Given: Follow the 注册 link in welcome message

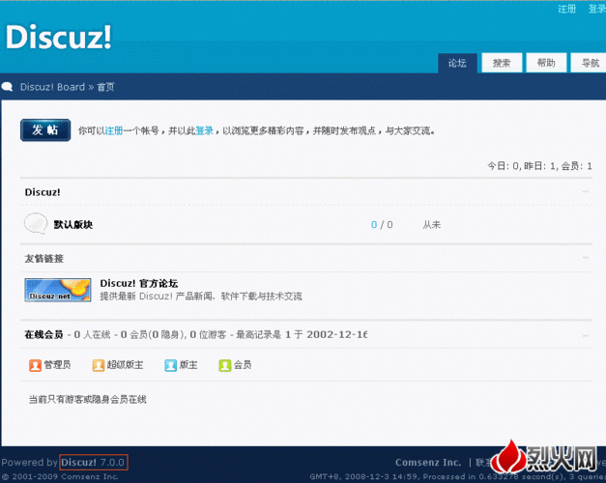Looking at the screenshot, I should click(114, 131).
